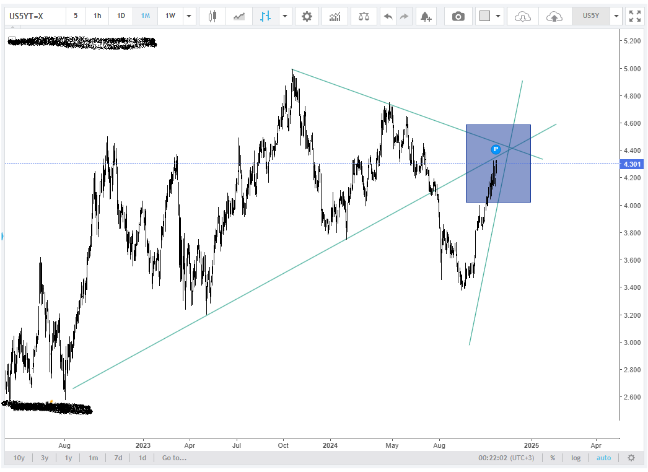Undo the last chart action
The image size is (648, 472).
(x=388, y=16)
